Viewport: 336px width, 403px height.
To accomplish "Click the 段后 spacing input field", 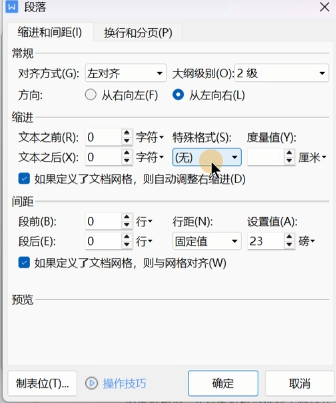I will [104, 241].
